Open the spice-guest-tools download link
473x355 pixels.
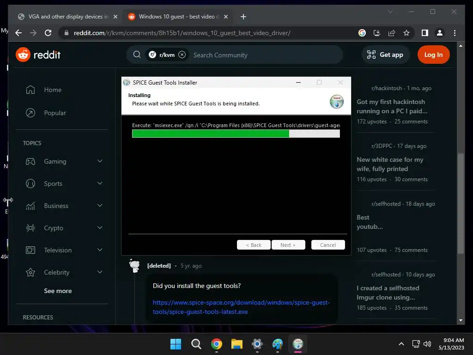[241, 307]
